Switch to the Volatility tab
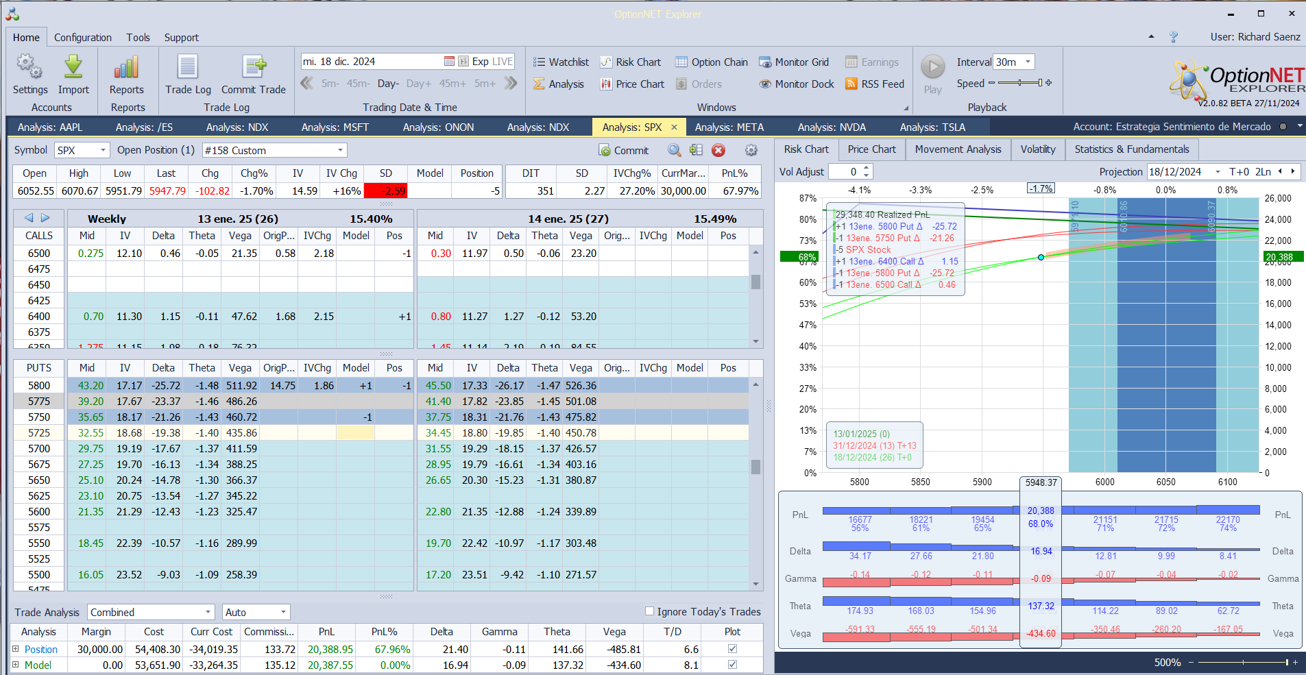Image resolution: width=1306 pixels, height=675 pixels. [1038, 149]
